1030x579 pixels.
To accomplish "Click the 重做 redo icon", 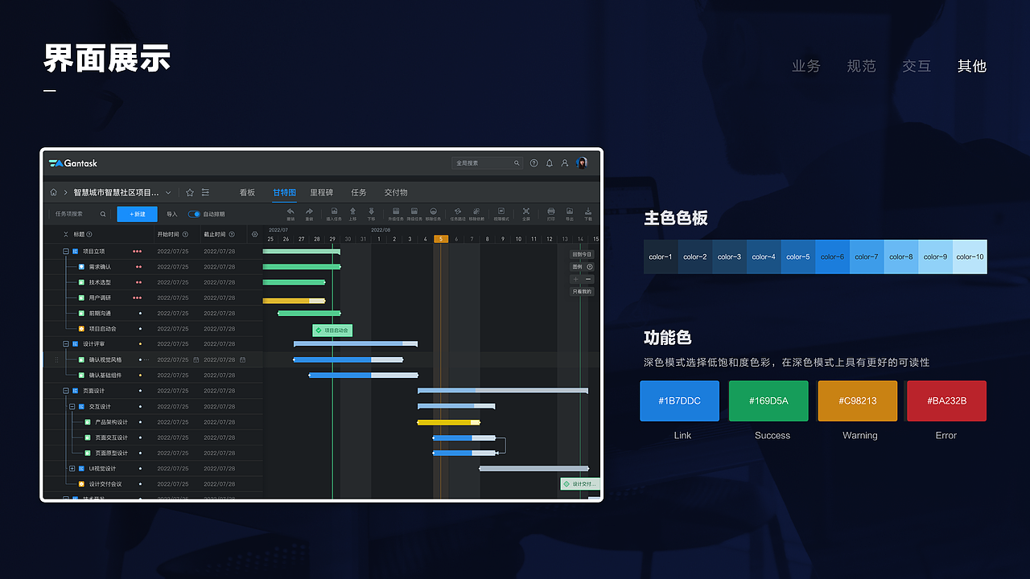I will tap(309, 211).
